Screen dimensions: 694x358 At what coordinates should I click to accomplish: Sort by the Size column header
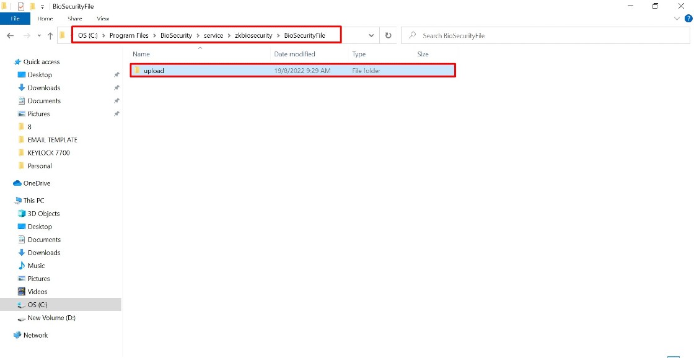click(x=423, y=54)
